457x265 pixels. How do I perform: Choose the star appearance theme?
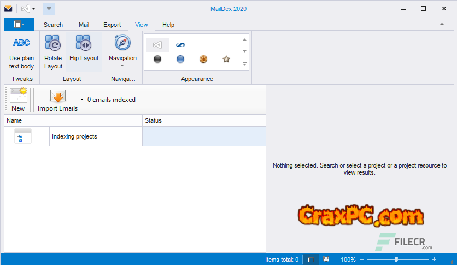[226, 59]
